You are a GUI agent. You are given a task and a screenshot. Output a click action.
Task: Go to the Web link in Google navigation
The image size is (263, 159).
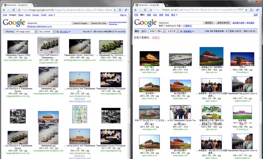pos(5,15)
